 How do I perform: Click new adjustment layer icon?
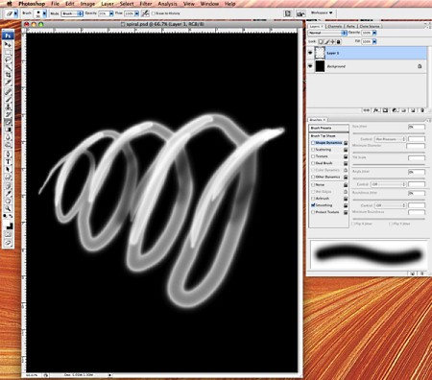click(x=395, y=110)
